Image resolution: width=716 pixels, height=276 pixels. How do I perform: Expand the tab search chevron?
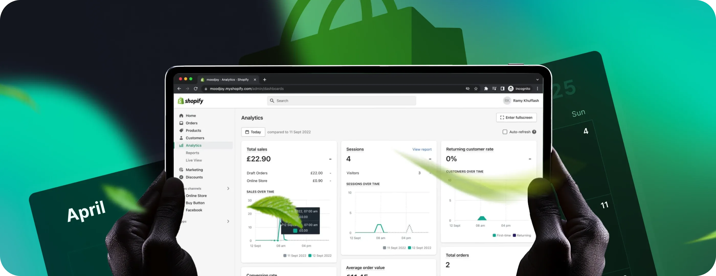537,80
